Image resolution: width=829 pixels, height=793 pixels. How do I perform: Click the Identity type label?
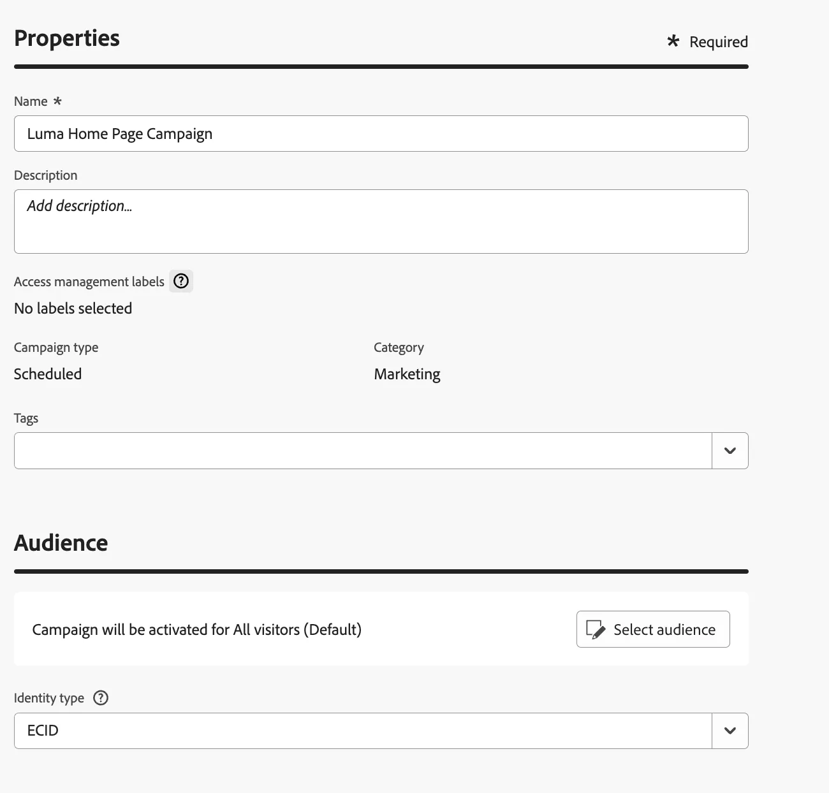pos(49,698)
